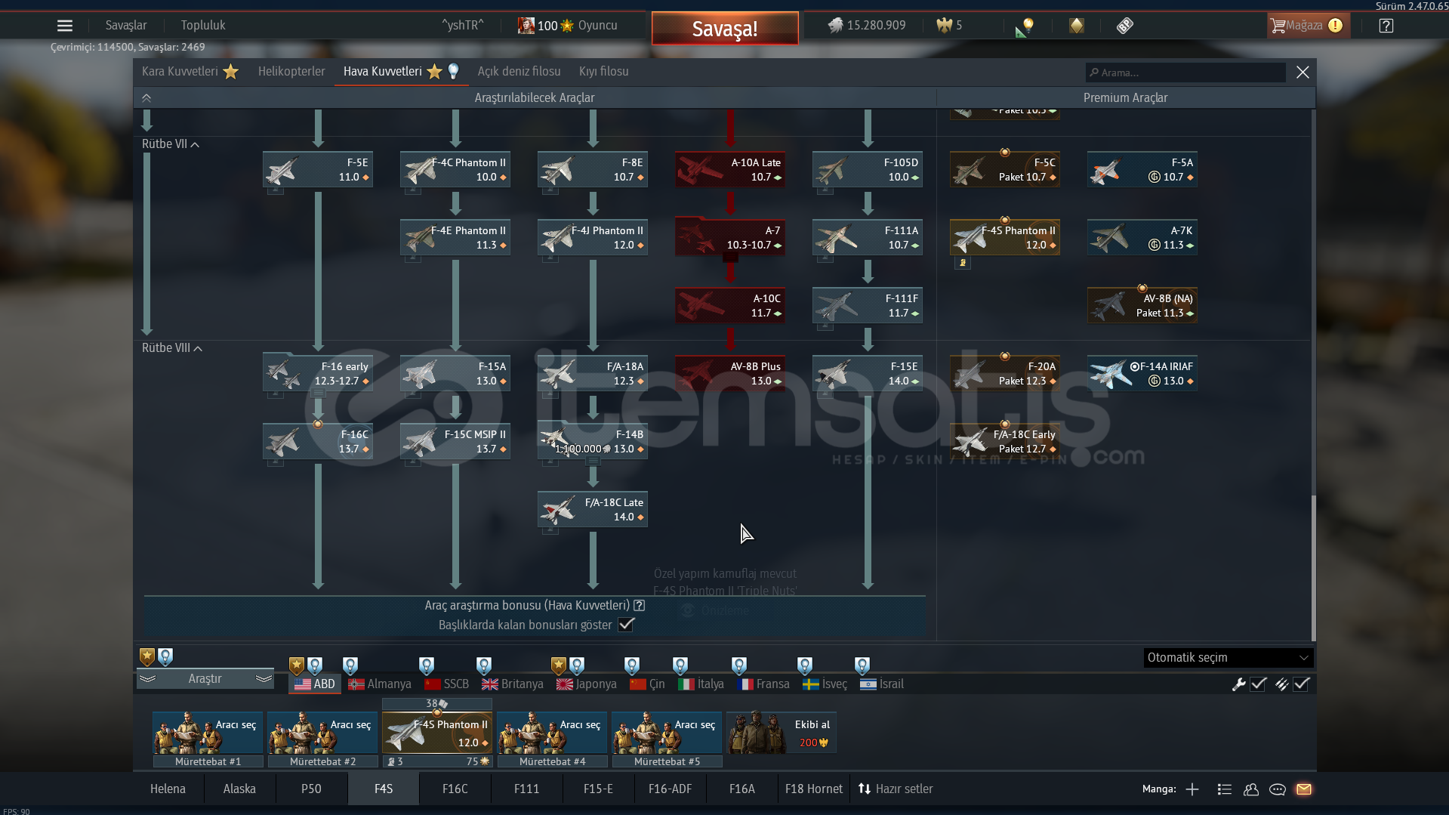Select the A-10A Late aircraft
Viewport: 1449px width, 815px height.
[730, 169]
